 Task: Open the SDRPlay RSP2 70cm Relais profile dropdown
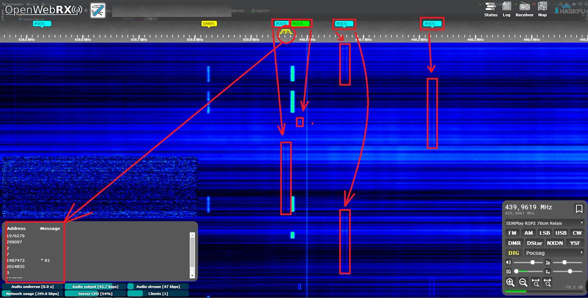544,223
